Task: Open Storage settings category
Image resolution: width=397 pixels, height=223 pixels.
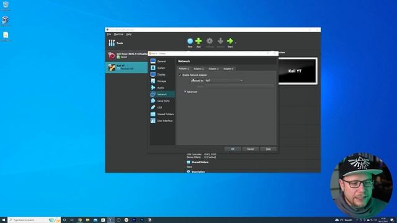Action: (162, 81)
